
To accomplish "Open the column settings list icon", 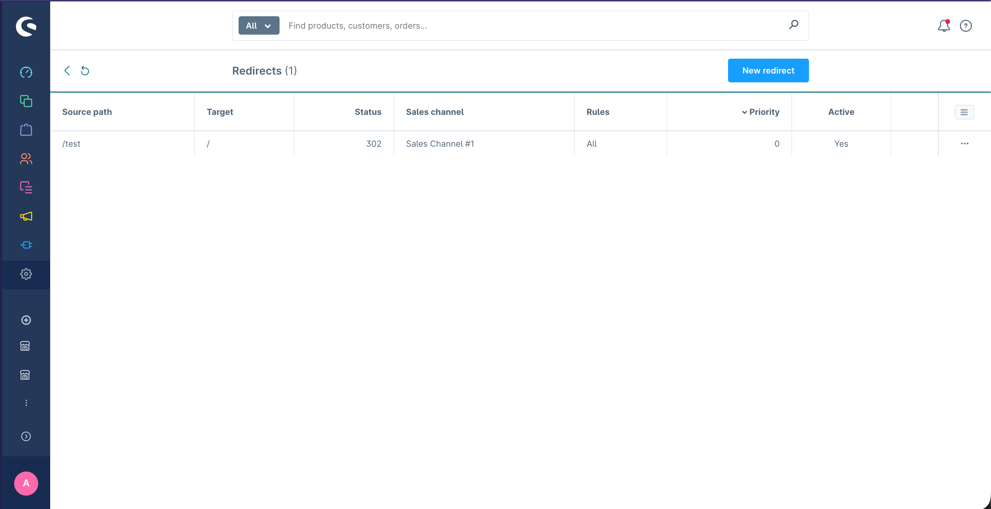I will pos(964,112).
